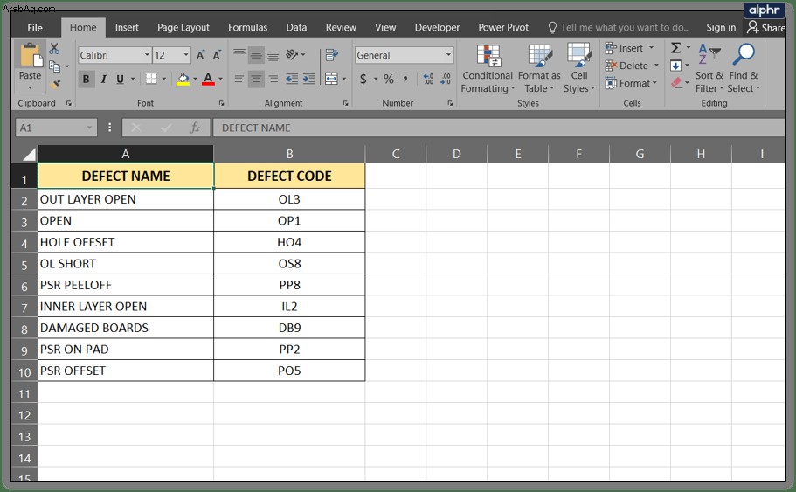Image resolution: width=796 pixels, height=492 pixels.
Task: Select row 5 header
Action: coord(24,265)
